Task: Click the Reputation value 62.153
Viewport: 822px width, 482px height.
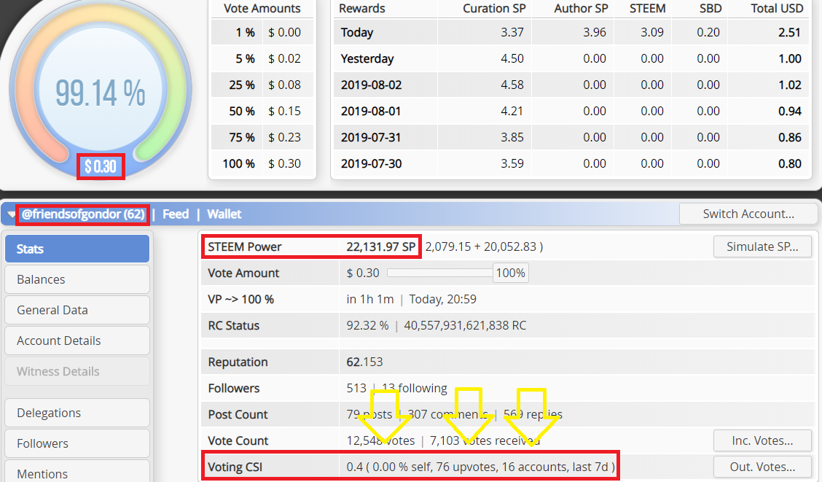Action: (x=364, y=362)
